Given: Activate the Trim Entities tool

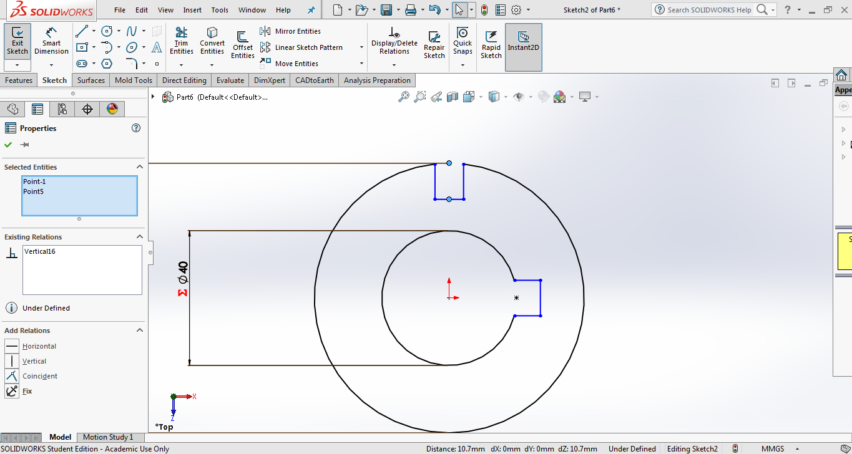Looking at the screenshot, I should click(x=181, y=40).
